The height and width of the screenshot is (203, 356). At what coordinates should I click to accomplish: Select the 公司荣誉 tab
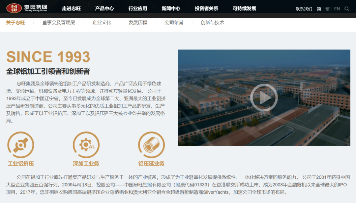point(174,23)
